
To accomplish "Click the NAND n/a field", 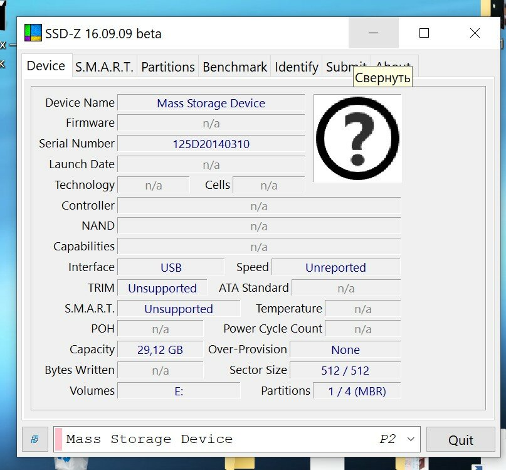I will click(259, 226).
